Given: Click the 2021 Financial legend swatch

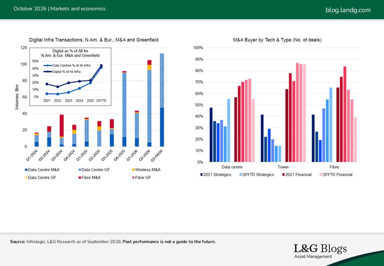Looking at the screenshot, I should click(x=283, y=175).
